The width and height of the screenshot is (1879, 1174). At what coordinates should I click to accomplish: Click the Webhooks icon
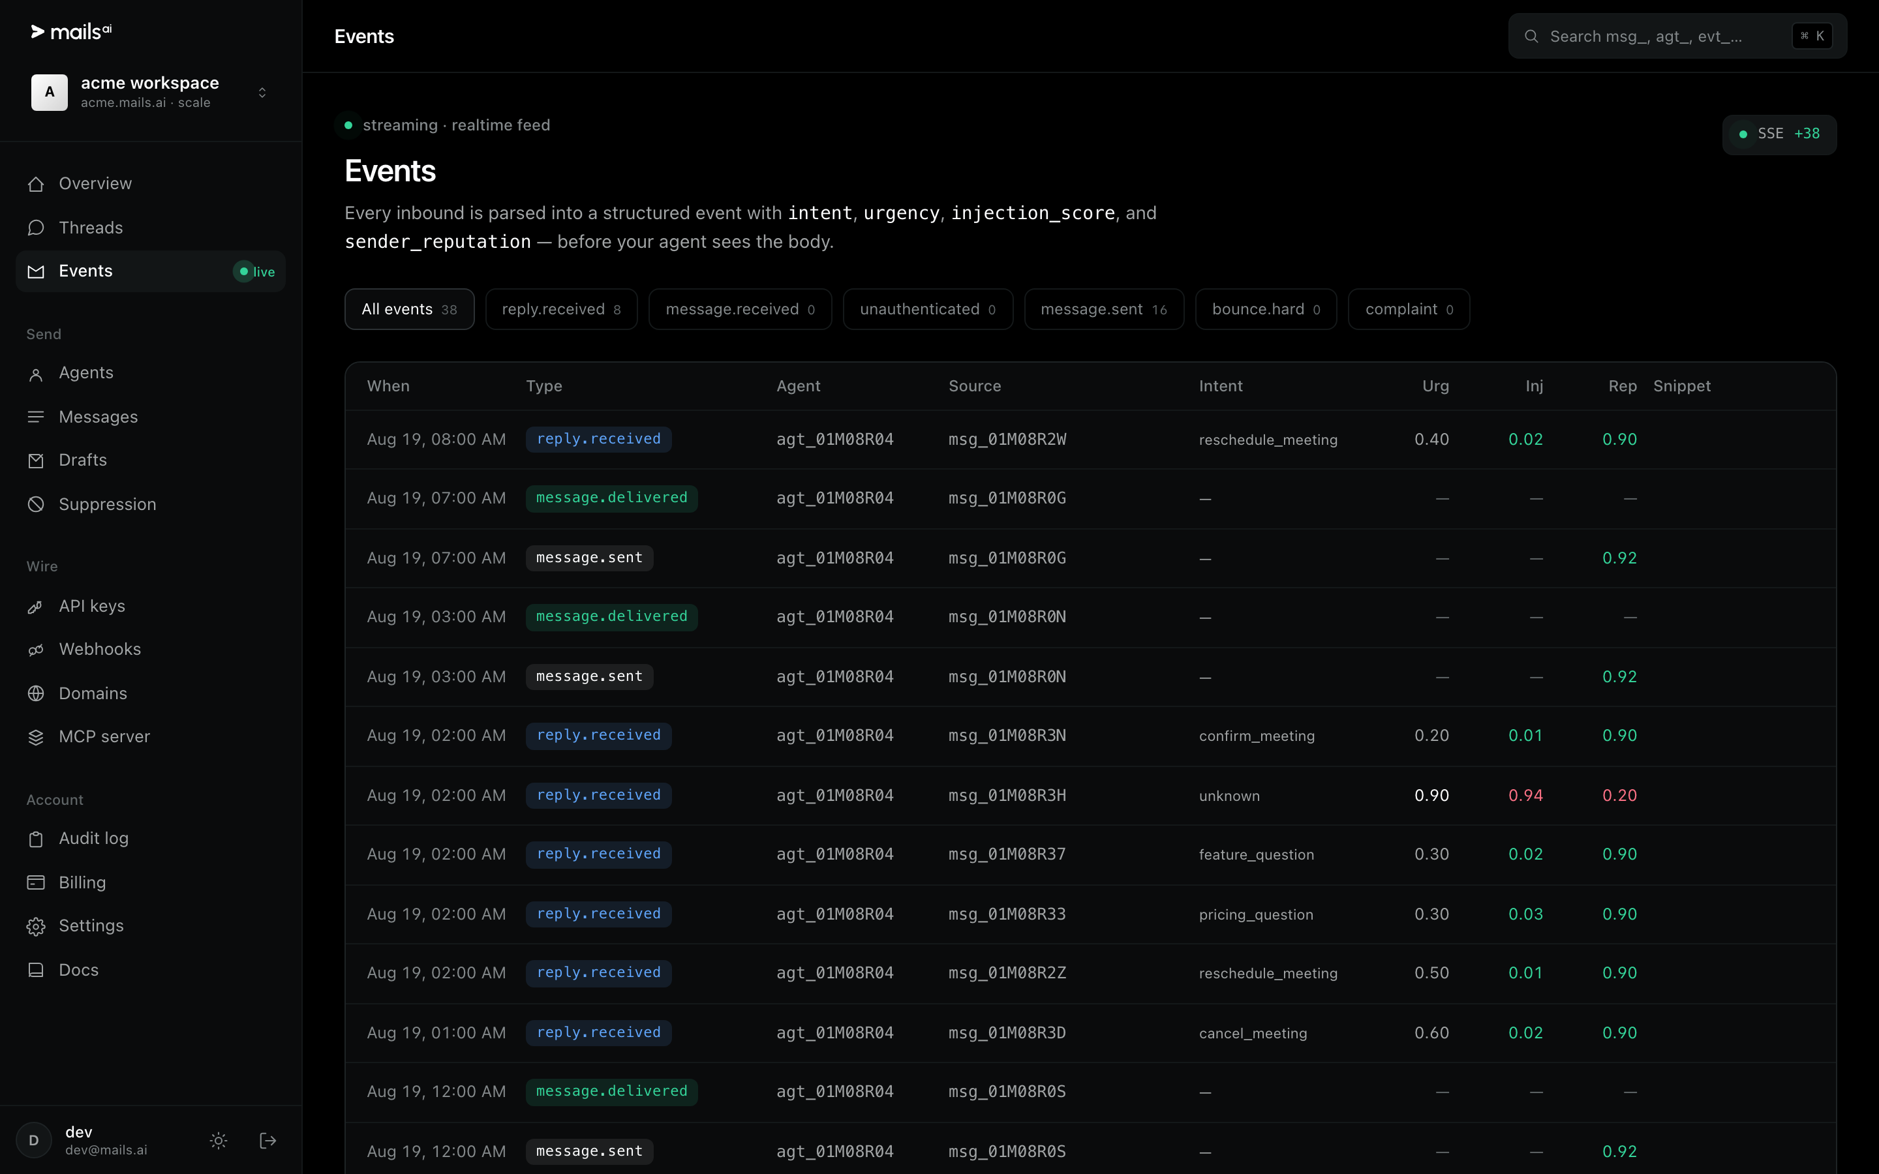36,650
